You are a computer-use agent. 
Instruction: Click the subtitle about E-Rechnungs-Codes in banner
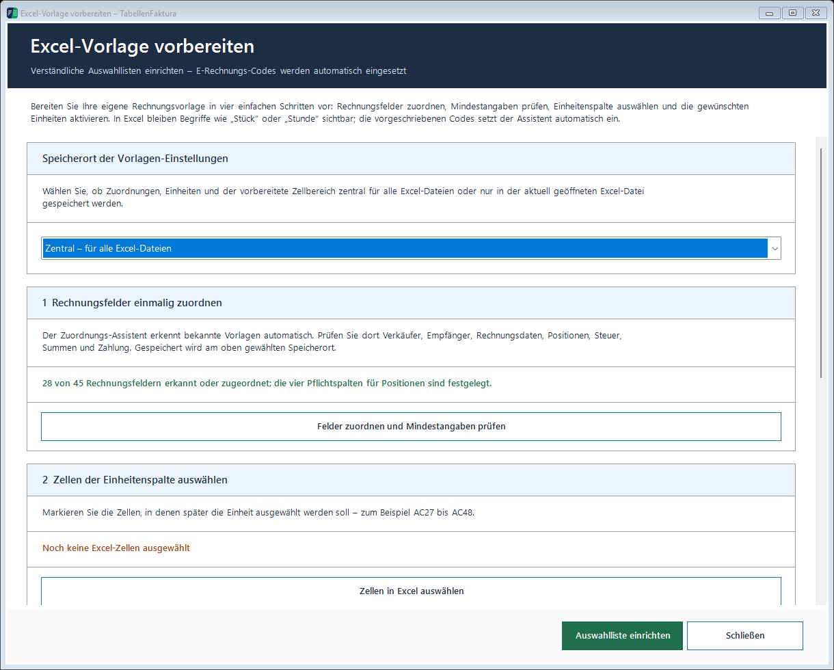pyautogui.click(x=219, y=71)
